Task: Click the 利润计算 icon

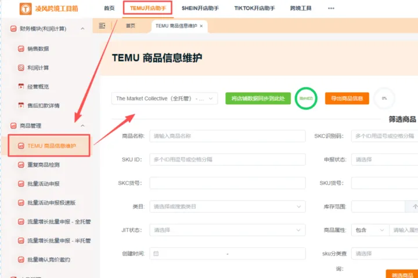Action: point(21,68)
